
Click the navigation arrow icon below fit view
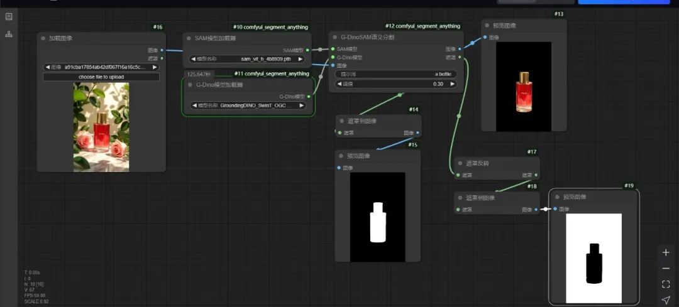pyautogui.click(x=666, y=299)
